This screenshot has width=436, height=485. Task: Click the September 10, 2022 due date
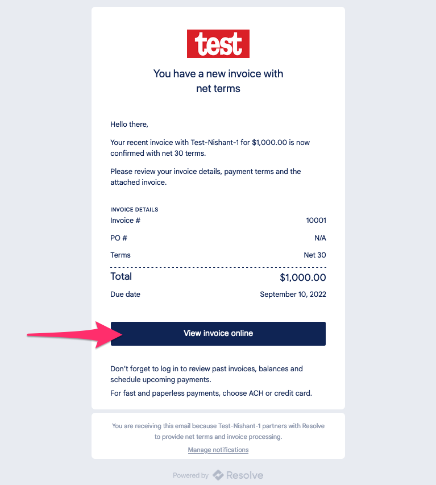(293, 294)
